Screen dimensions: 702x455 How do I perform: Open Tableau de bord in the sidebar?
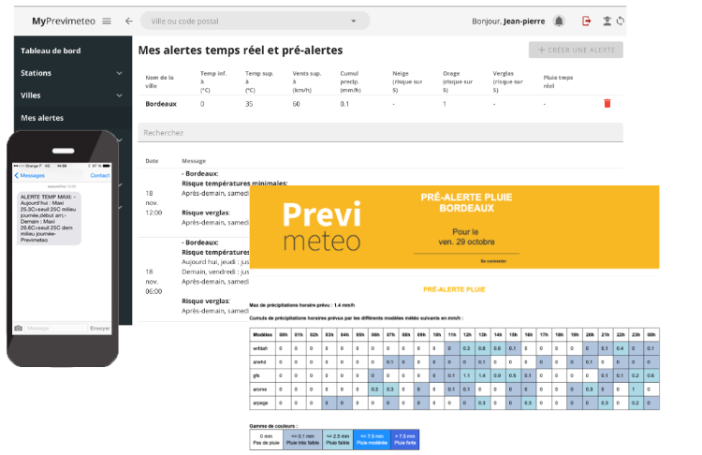point(51,51)
